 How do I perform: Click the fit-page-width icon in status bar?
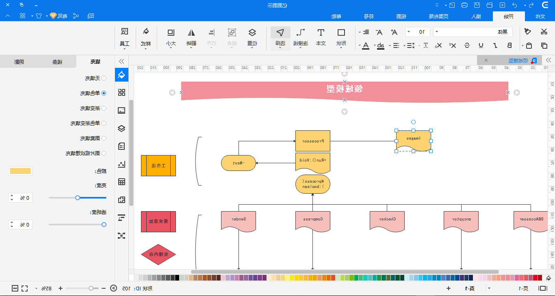tap(15, 288)
